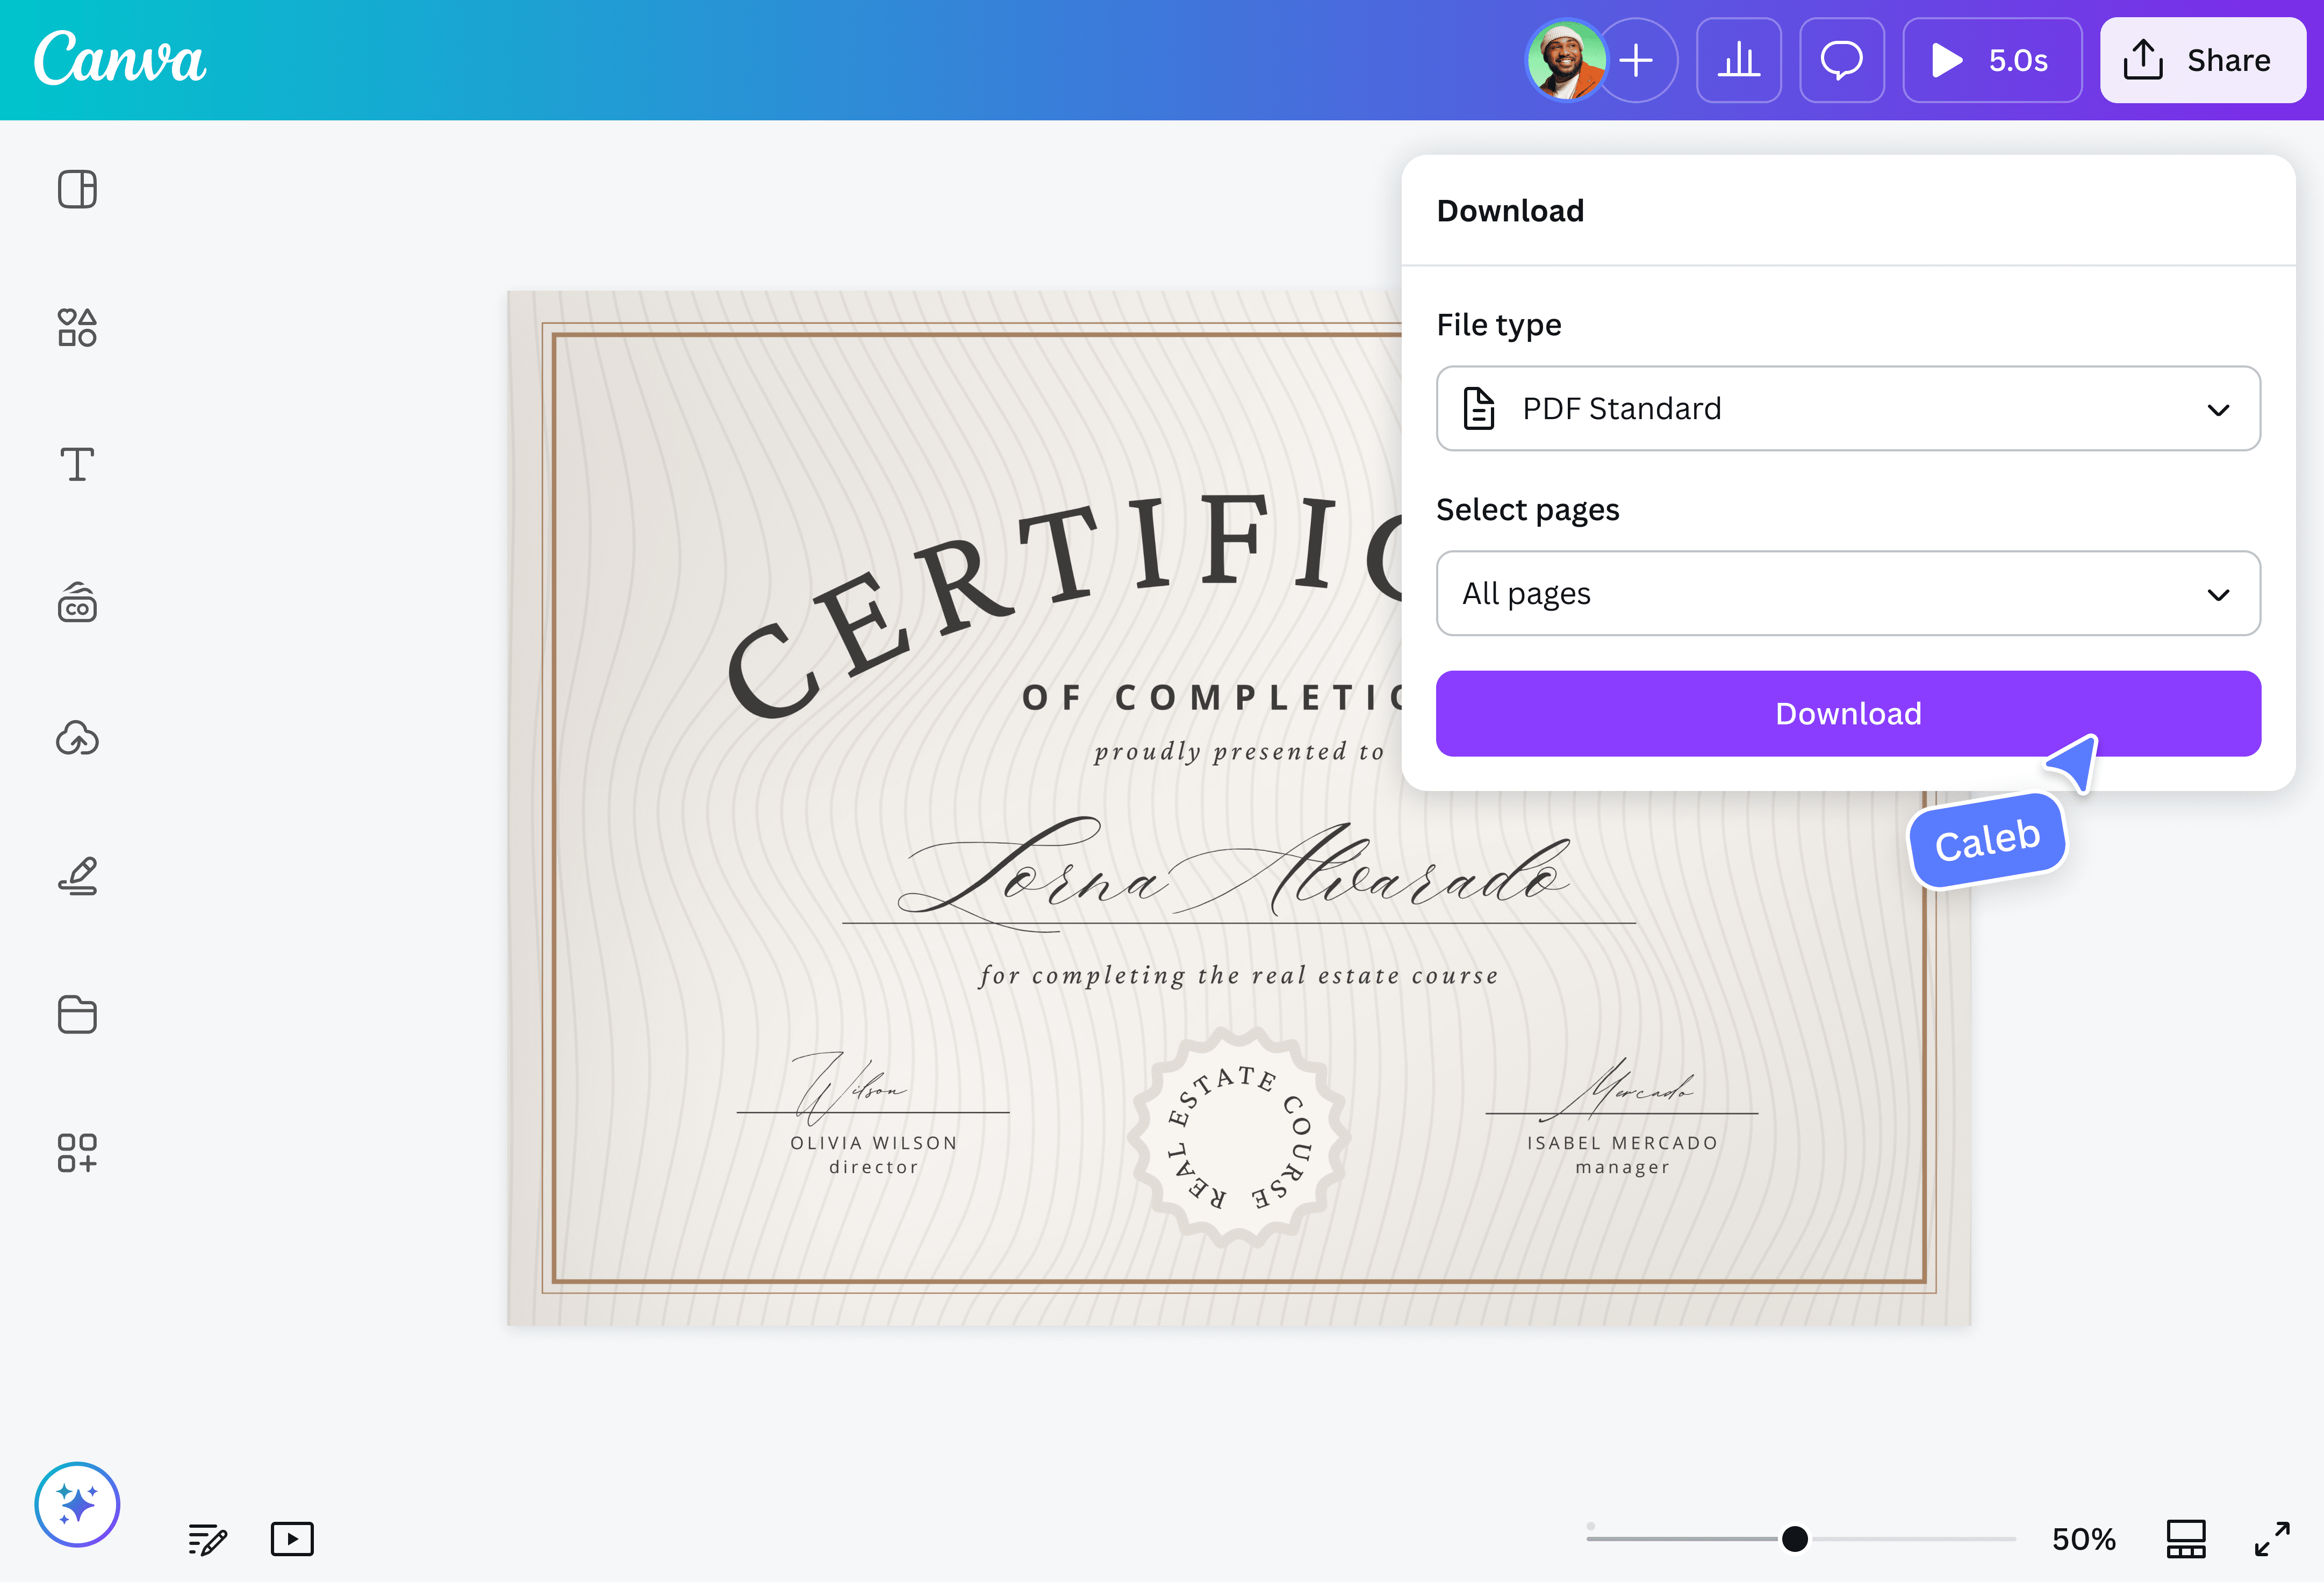Preview the design with the 5.0s play control
This screenshot has height=1582, width=2324.
click(x=1991, y=60)
